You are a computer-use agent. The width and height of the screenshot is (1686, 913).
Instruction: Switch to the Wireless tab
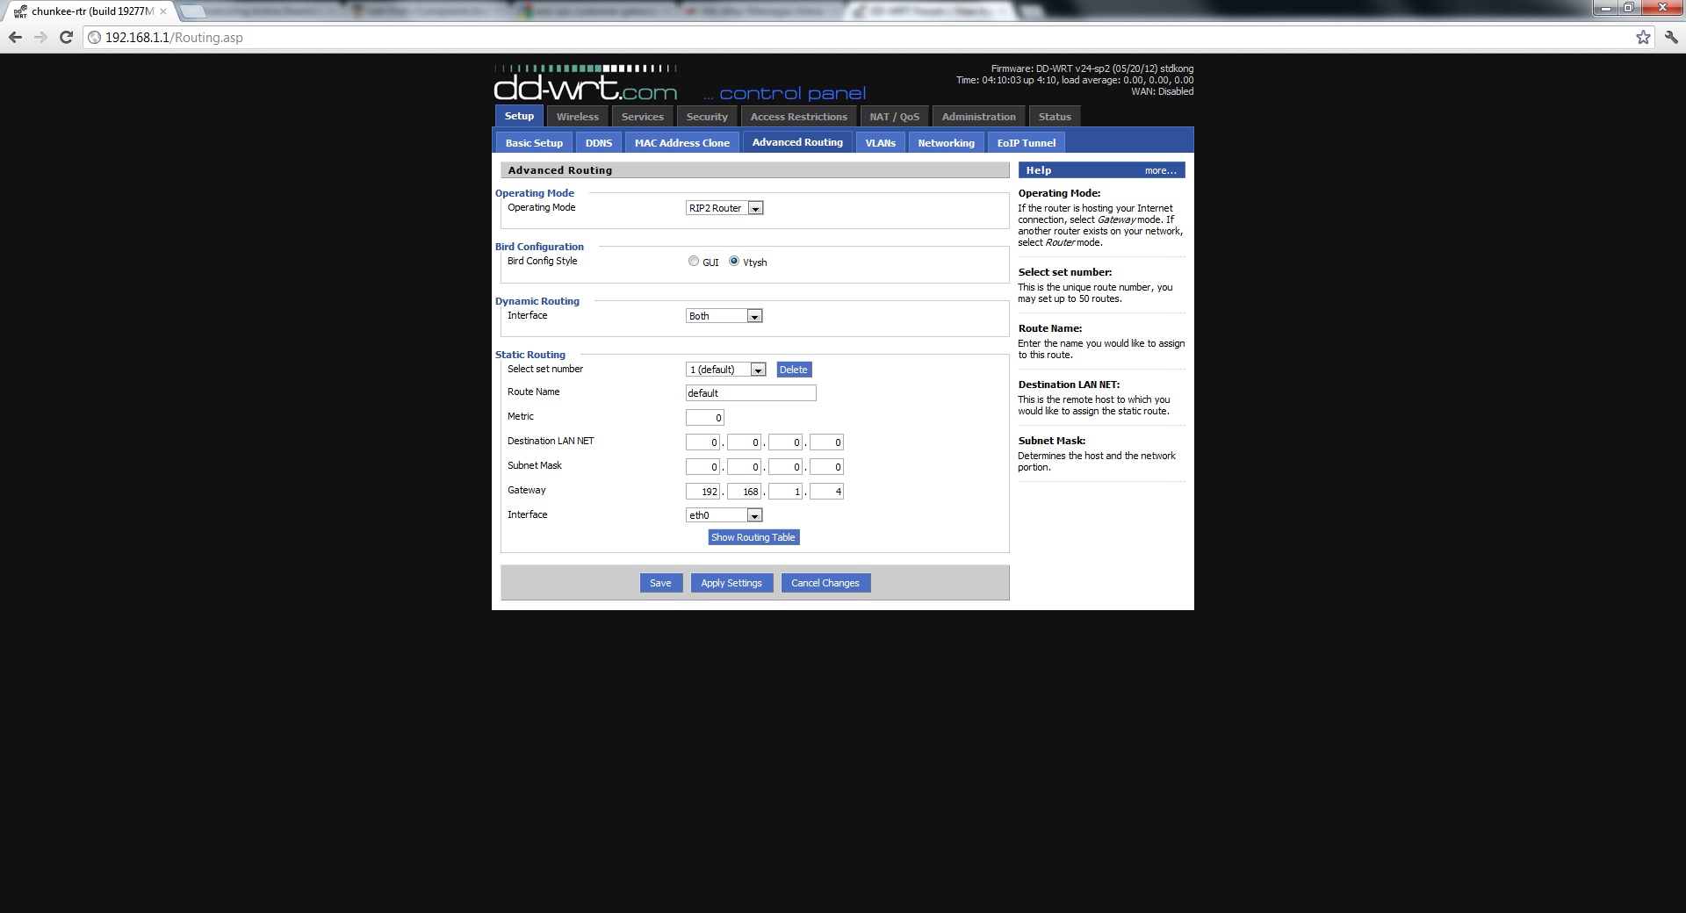pos(577,117)
